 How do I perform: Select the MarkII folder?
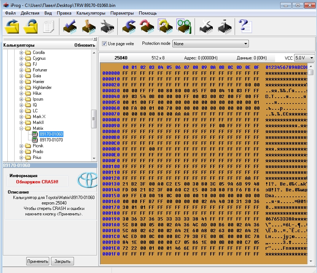click(x=38, y=122)
